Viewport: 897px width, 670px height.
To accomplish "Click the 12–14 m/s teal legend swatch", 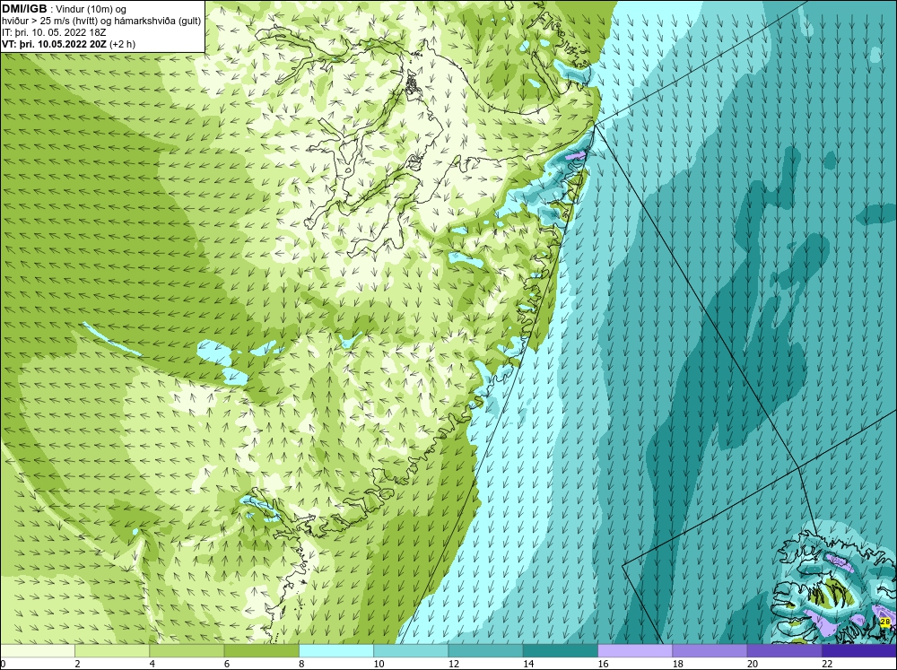I will 485,651.
